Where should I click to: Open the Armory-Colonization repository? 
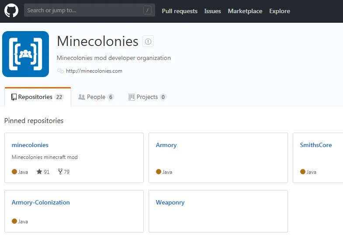coord(41,202)
